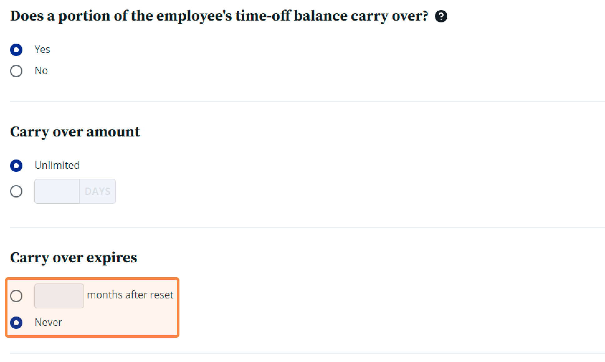The width and height of the screenshot is (605, 362).
Task: Click the carry over days input field
Action: click(57, 191)
